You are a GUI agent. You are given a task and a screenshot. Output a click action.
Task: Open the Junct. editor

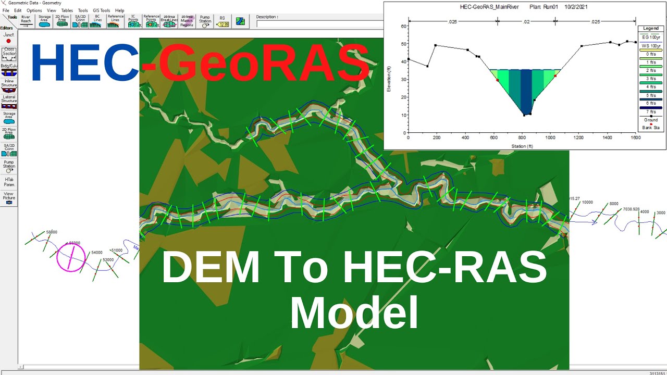(x=8, y=38)
